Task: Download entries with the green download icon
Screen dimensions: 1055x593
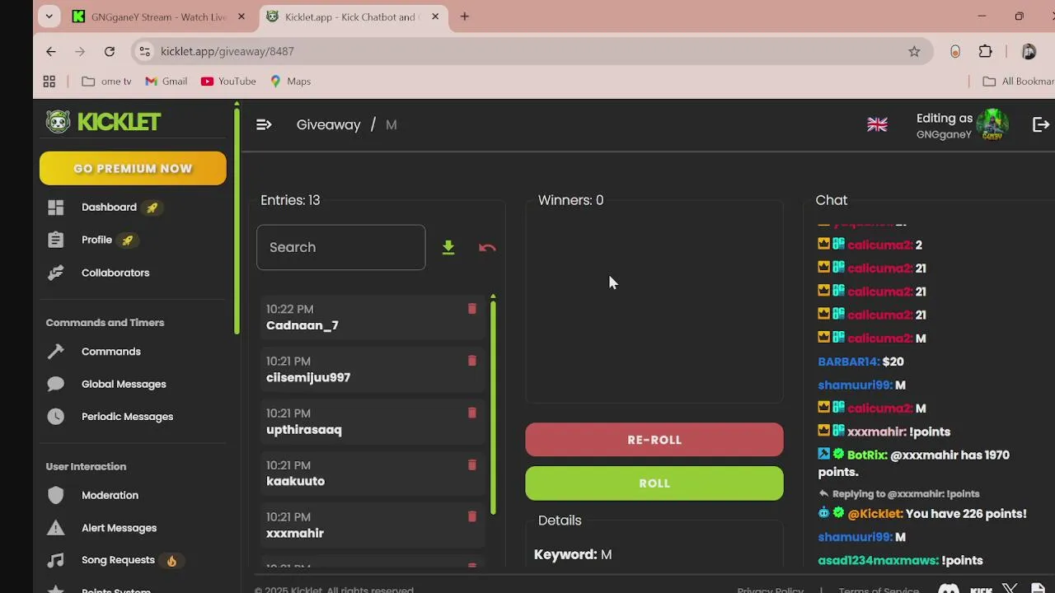Action: (x=448, y=247)
